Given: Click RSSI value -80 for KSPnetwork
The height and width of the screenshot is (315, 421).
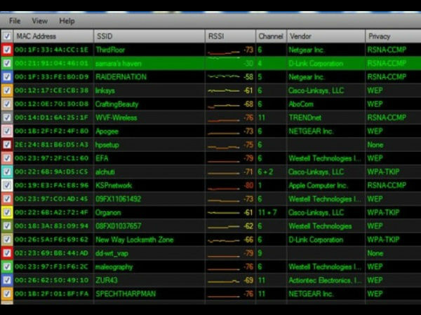Looking at the screenshot, I should click(248, 185).
